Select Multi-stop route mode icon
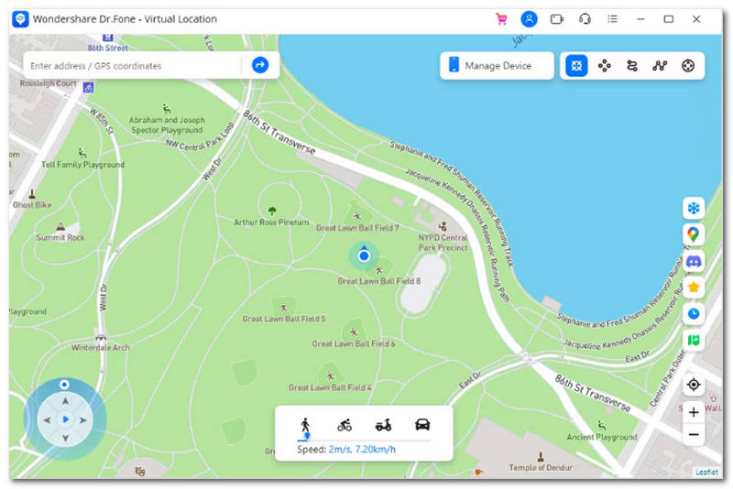Viewport: 733px width, 489px height. pyautogui.click(x=660, y=66)
